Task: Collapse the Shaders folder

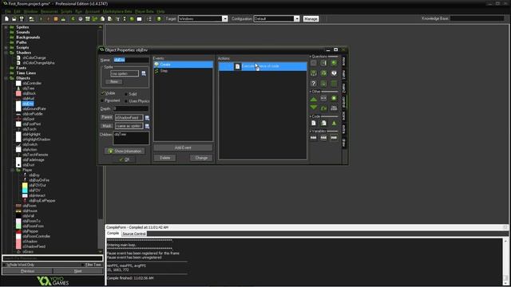Action: [6, 53]
